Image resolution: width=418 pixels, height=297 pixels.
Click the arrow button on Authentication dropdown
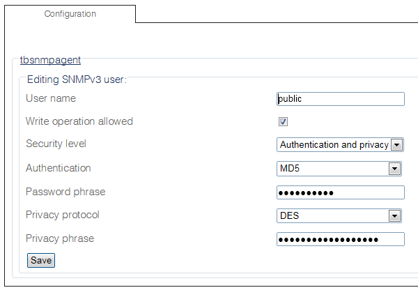[394, 169]
